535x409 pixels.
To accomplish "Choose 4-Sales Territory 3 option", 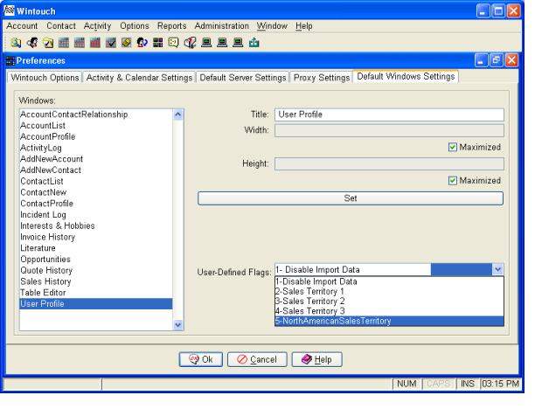I will (389, 311).
